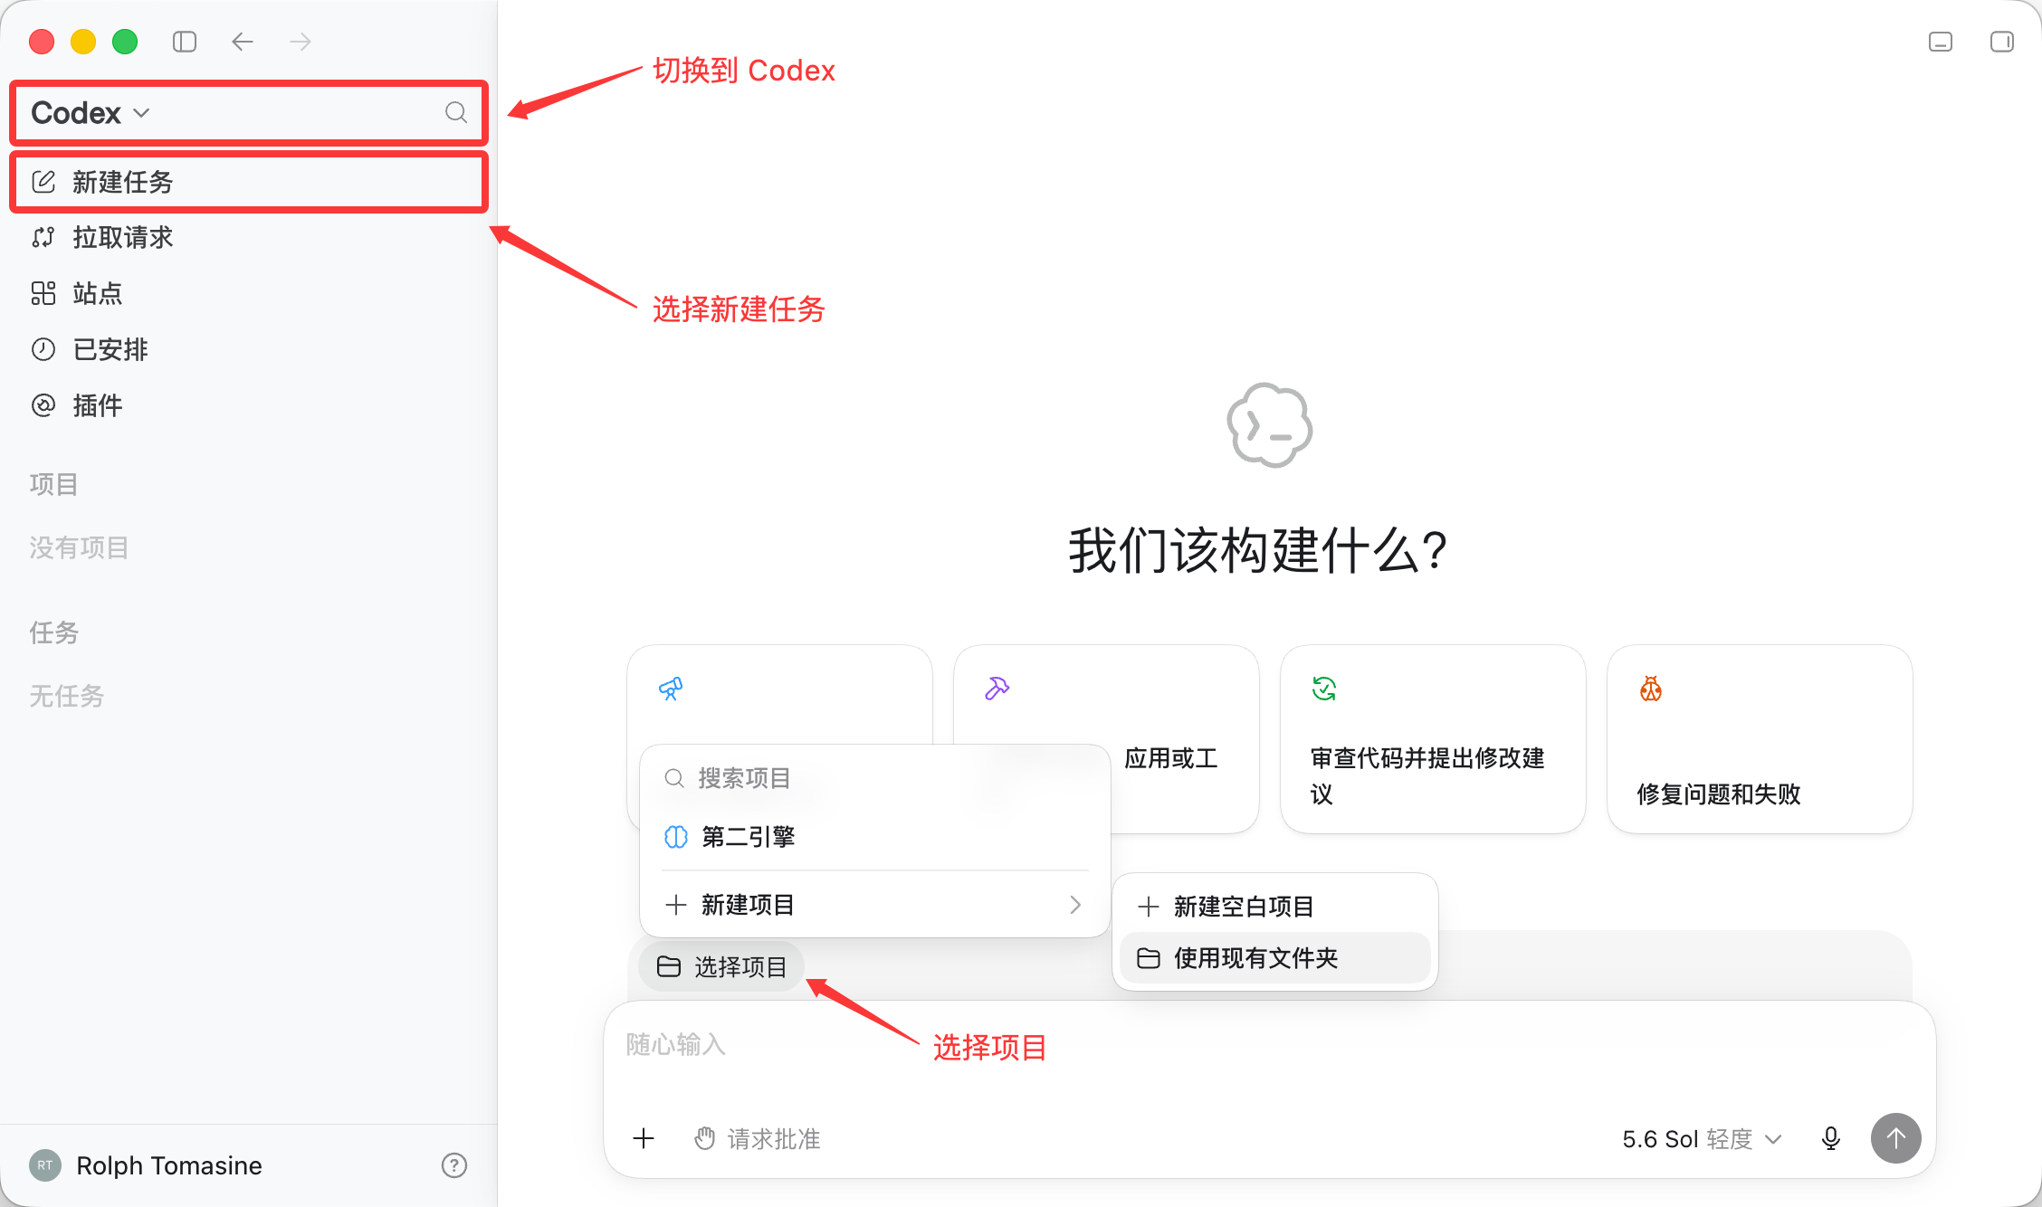Toggle the right side panel icon
Image resolution: width=2042 pixels, height=1207 pixels.
(2002, 42)
